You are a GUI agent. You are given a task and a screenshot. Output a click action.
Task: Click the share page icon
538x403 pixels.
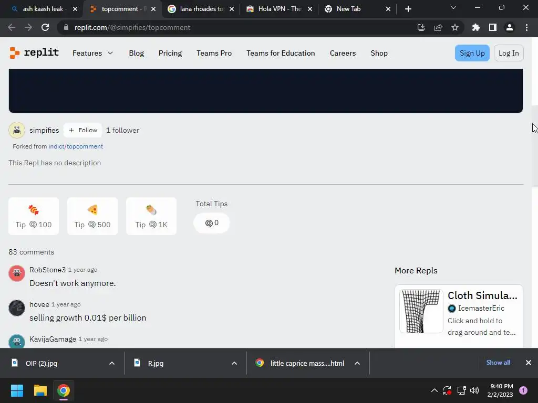pos(438,27)
